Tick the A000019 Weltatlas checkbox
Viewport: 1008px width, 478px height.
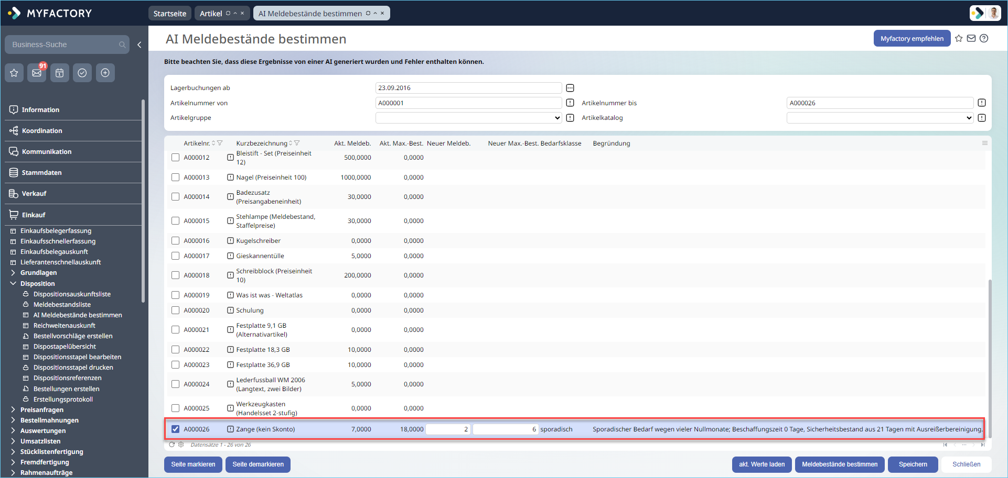pos(175,295)
